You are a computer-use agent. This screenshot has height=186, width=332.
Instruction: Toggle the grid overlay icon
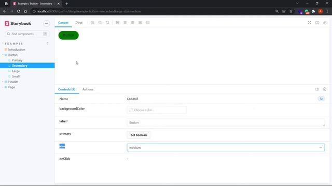125,23
